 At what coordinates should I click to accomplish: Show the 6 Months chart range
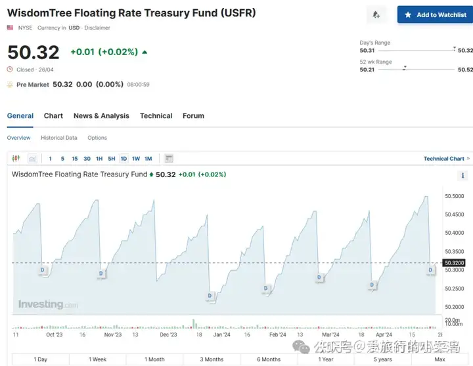[x=269, y=359]
